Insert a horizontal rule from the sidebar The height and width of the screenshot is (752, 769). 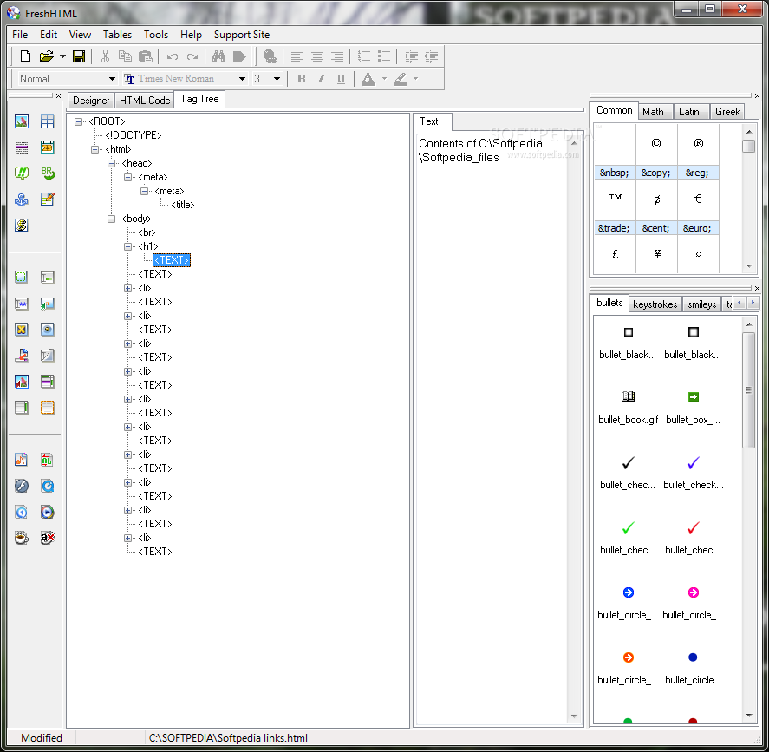[x=22, y=147]
